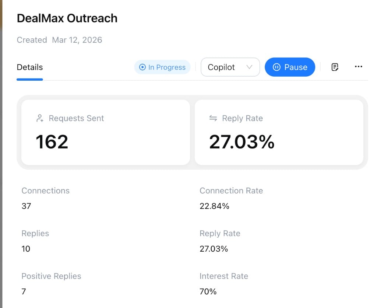Click the 22.84% connection rate value
This screenshot has width=377, height=308.
214,206
